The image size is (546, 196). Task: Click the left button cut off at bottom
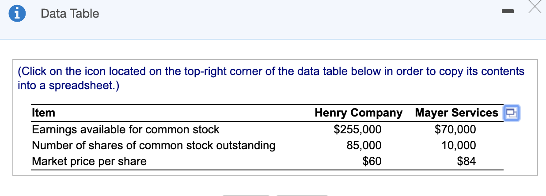click(246, 194)
